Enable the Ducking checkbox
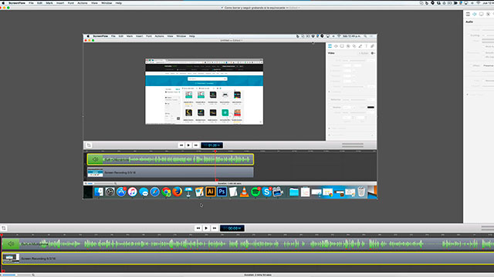Image resolution: width=494 pixels, height=277 pixels. tap(469, 35)
